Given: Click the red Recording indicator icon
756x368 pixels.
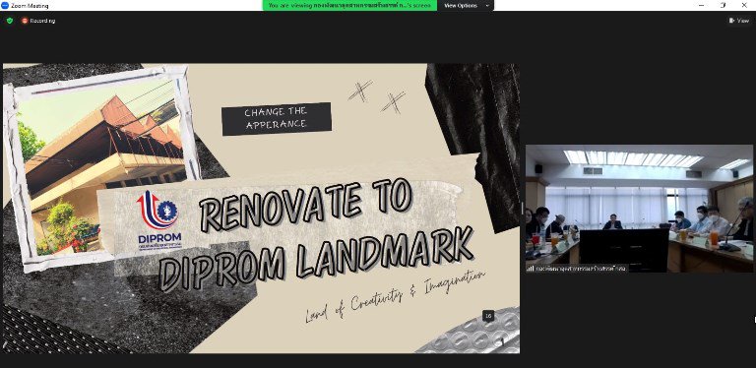Looking at the screenshot, I should [25, 21].
